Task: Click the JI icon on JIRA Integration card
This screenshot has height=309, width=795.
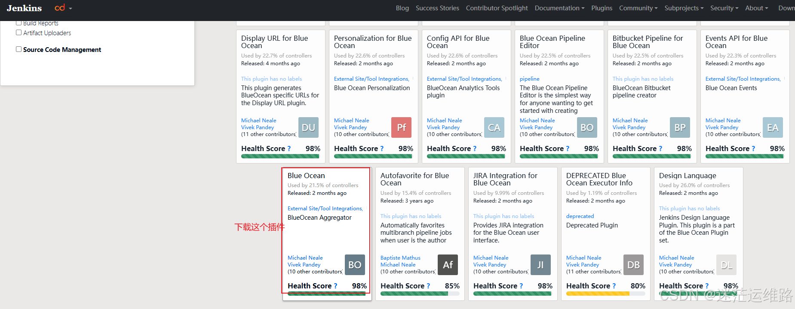Action: (x=540, y=265)
